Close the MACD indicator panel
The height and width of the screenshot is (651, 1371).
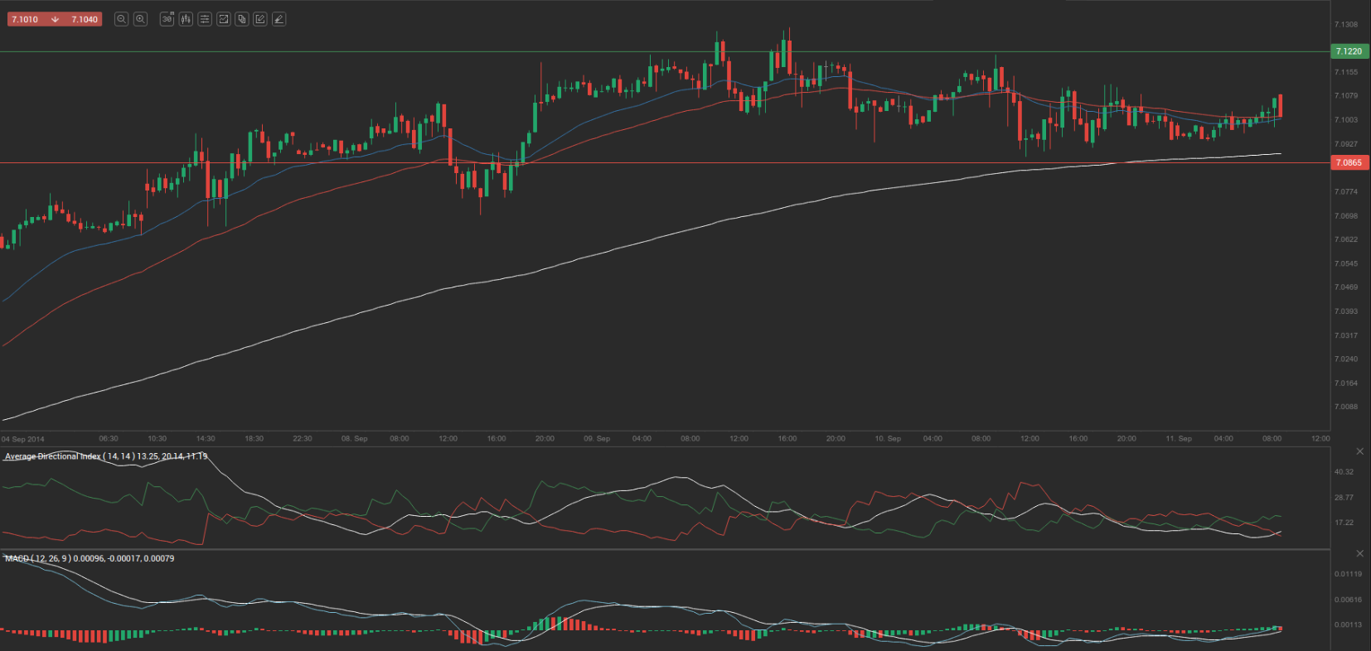(1359, 553)
